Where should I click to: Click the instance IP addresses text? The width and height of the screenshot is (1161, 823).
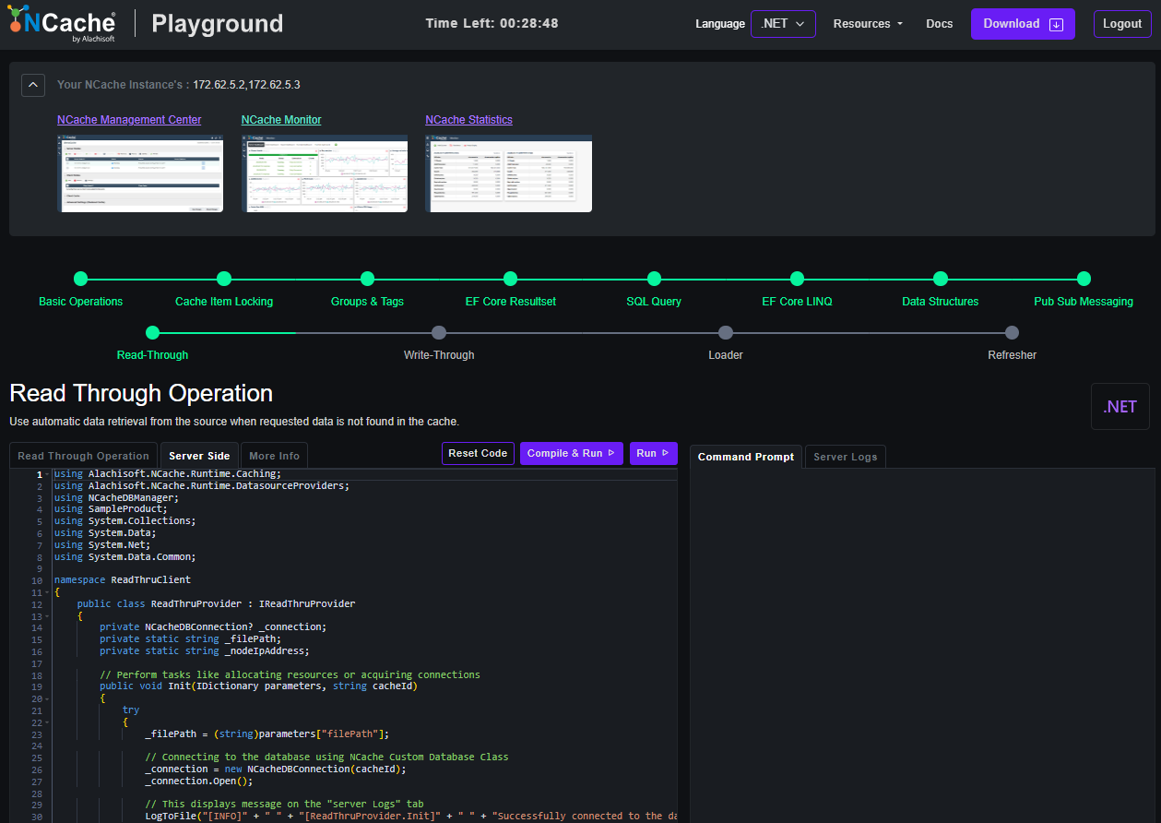point(246,85)
